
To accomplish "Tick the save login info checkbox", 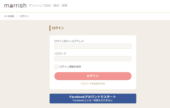I will [56, 67].
